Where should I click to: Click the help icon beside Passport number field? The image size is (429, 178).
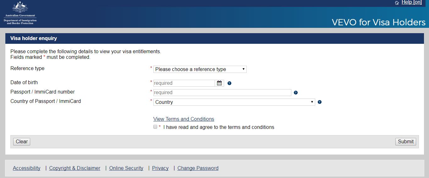(295, 93)
